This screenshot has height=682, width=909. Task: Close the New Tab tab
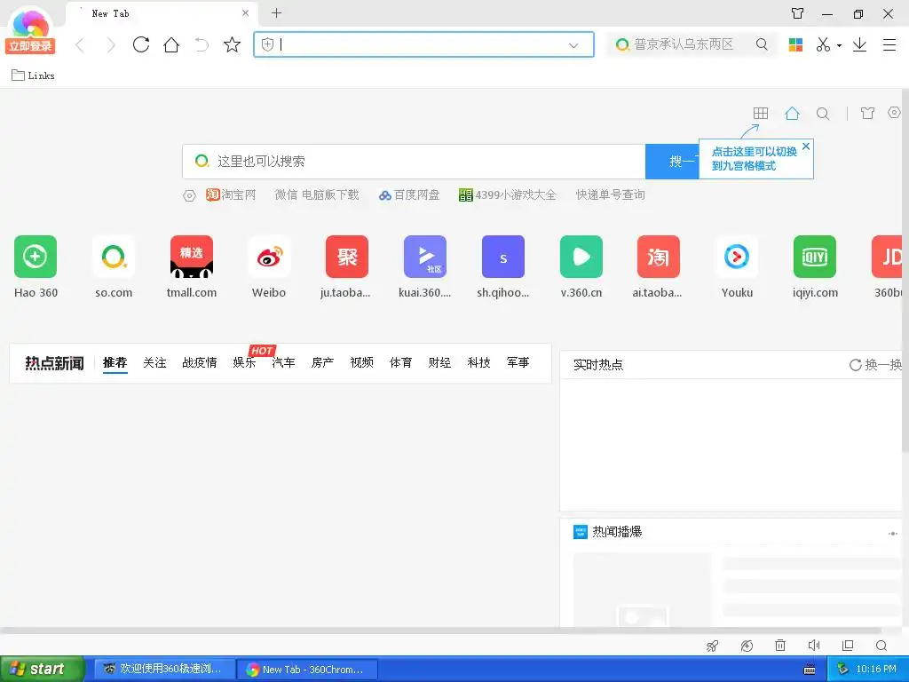(x=245, y=12)
